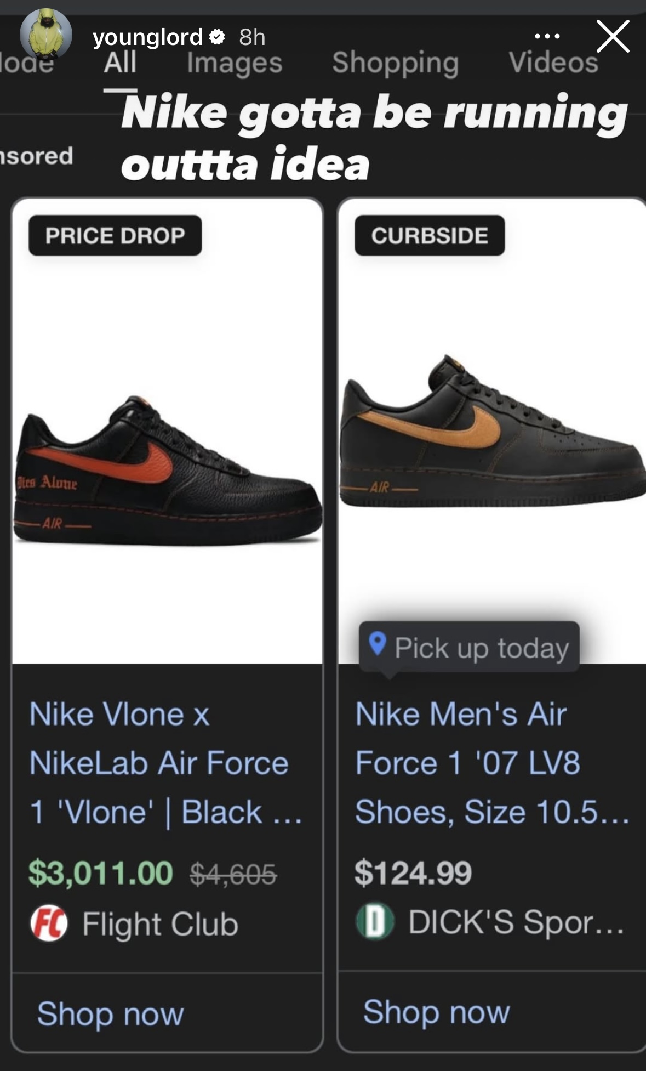Click the Flight Club logo icon
Image resolution: width=646 pixels, height=1071 pixels.
(x=49, y=923)
